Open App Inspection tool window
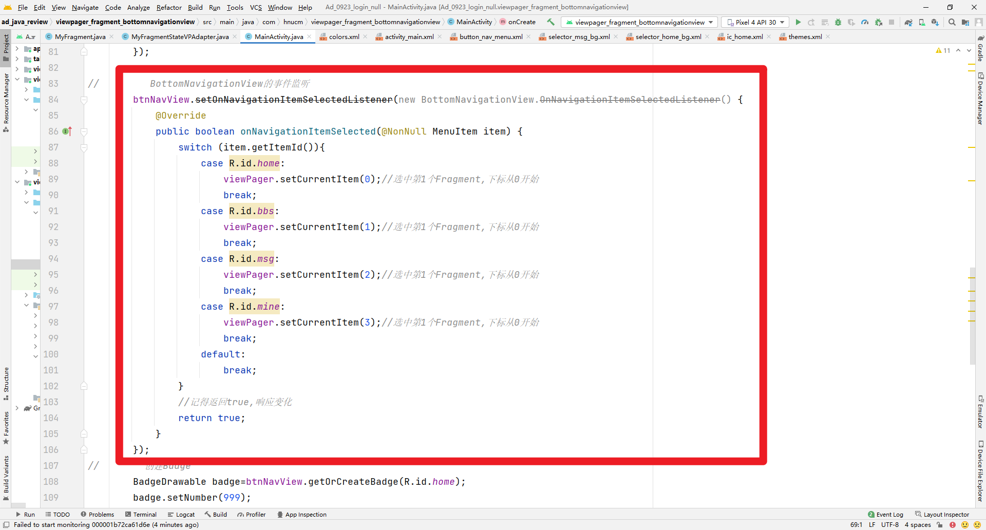The height and width of the screenshot is (530, 986). 301,514
